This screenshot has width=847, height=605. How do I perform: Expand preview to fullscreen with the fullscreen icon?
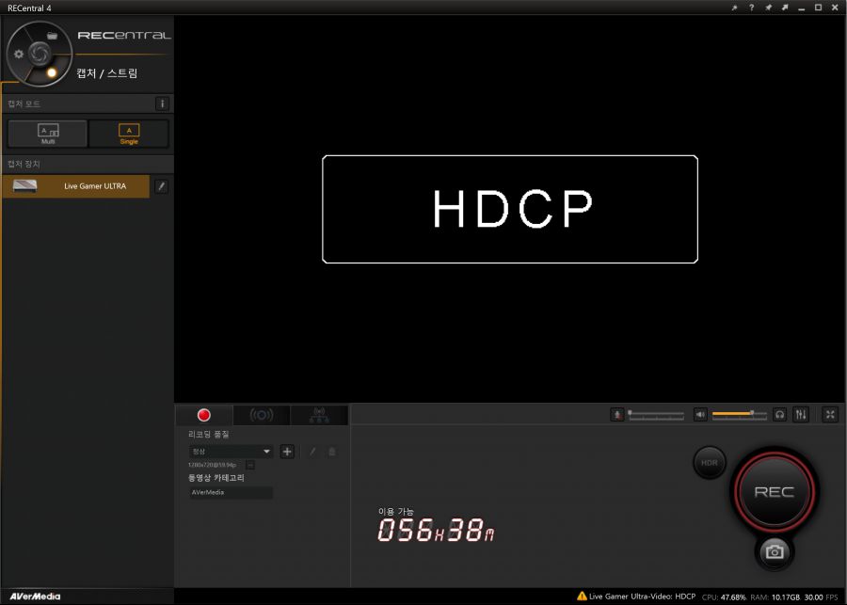click(x=830, y=414)
